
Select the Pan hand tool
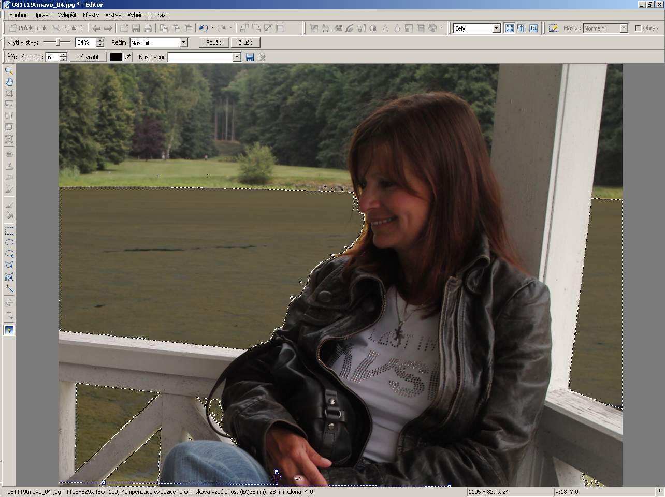tap(9, 82)
